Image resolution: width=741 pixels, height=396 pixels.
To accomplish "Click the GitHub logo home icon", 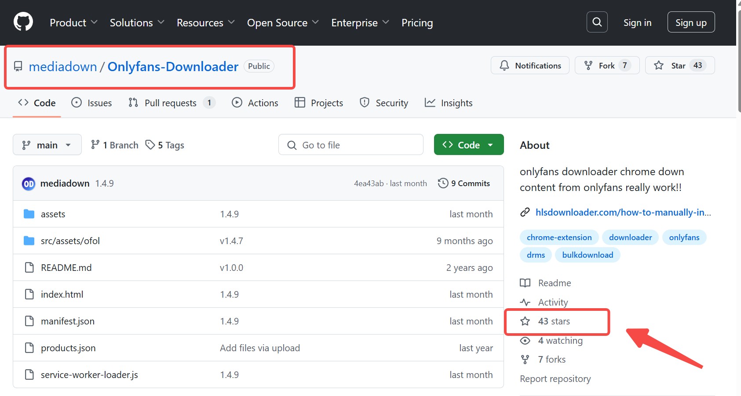I will 23,22.
